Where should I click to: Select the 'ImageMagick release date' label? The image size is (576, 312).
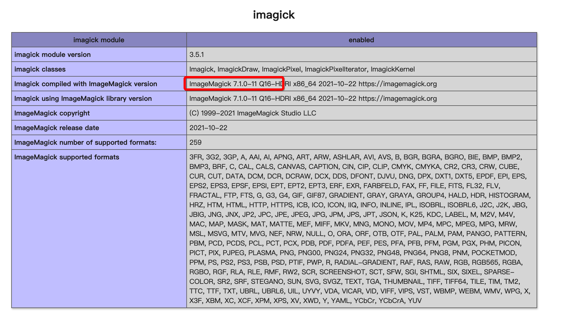pos(57,128)
